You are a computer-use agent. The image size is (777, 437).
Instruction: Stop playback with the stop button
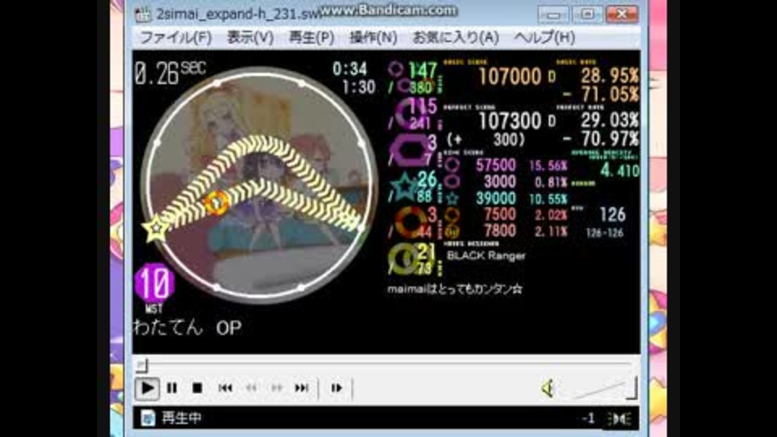[x=197, y=388]
